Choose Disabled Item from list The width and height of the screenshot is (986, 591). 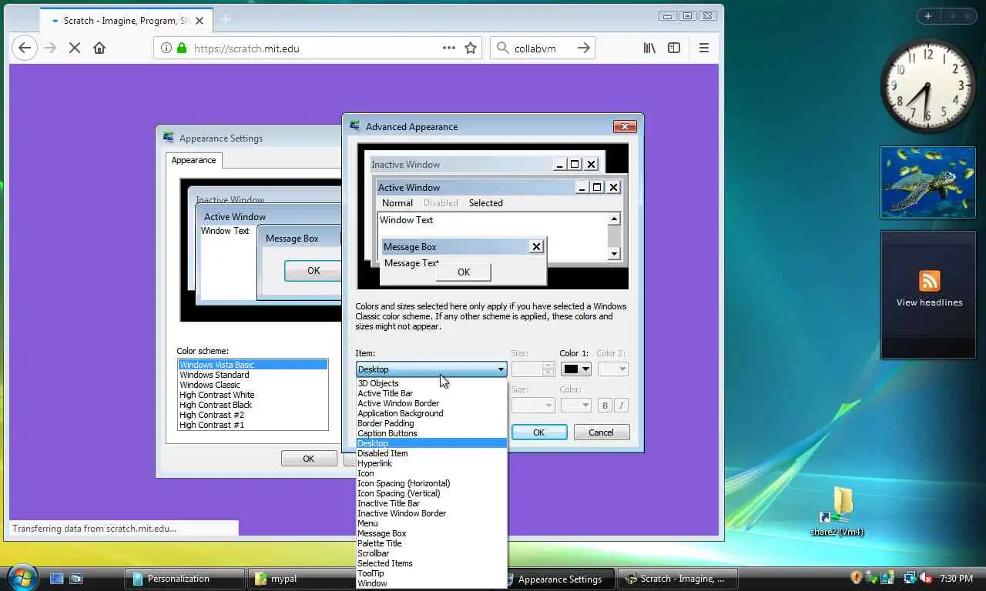click(431, 453)
